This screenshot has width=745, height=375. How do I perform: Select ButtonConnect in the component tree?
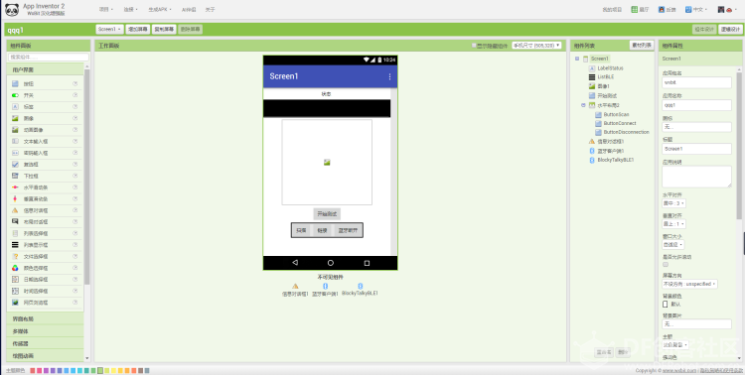coord(620,123)
